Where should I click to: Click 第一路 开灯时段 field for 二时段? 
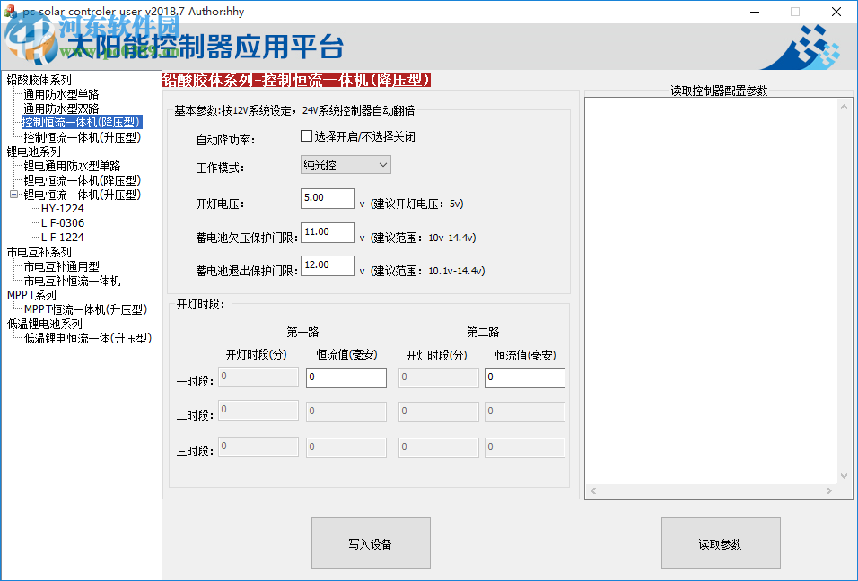coord(258,411)
